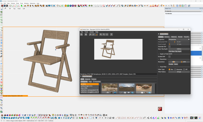This screenshot has height=122, width=203.
Task: Collapse the Entity Info tray section
Action: pos(166,11)
